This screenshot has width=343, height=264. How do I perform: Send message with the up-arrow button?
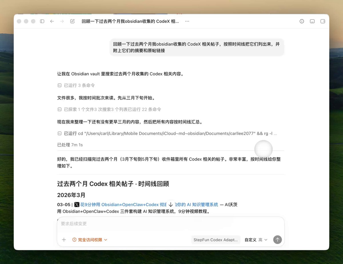coord(277,240)
